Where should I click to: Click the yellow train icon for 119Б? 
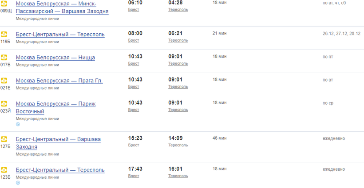[4, 34]
